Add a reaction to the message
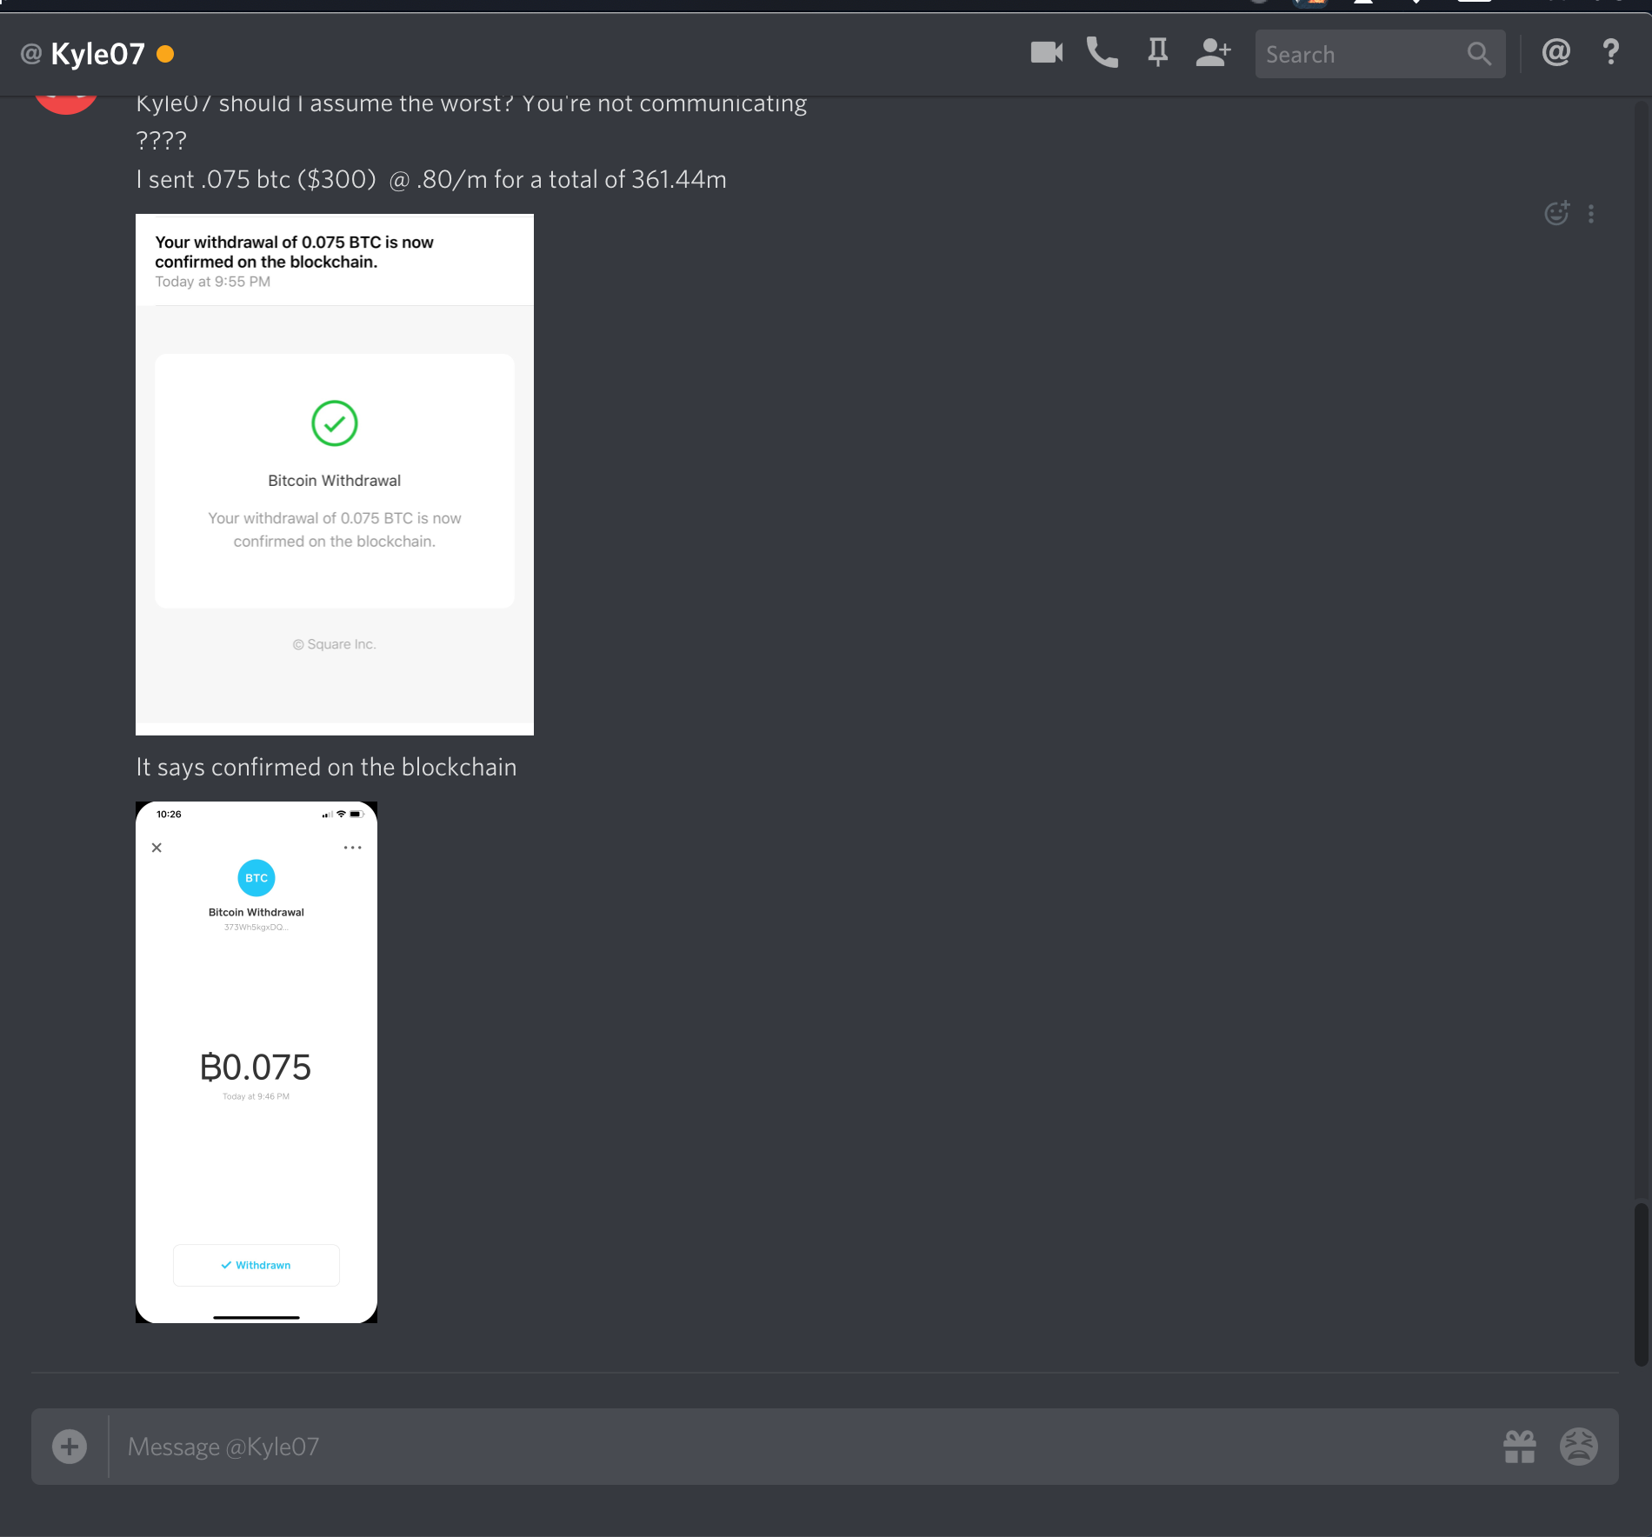This screenshot has width=1652, height=1537. pyautogui.click(x=1557, y=213)
